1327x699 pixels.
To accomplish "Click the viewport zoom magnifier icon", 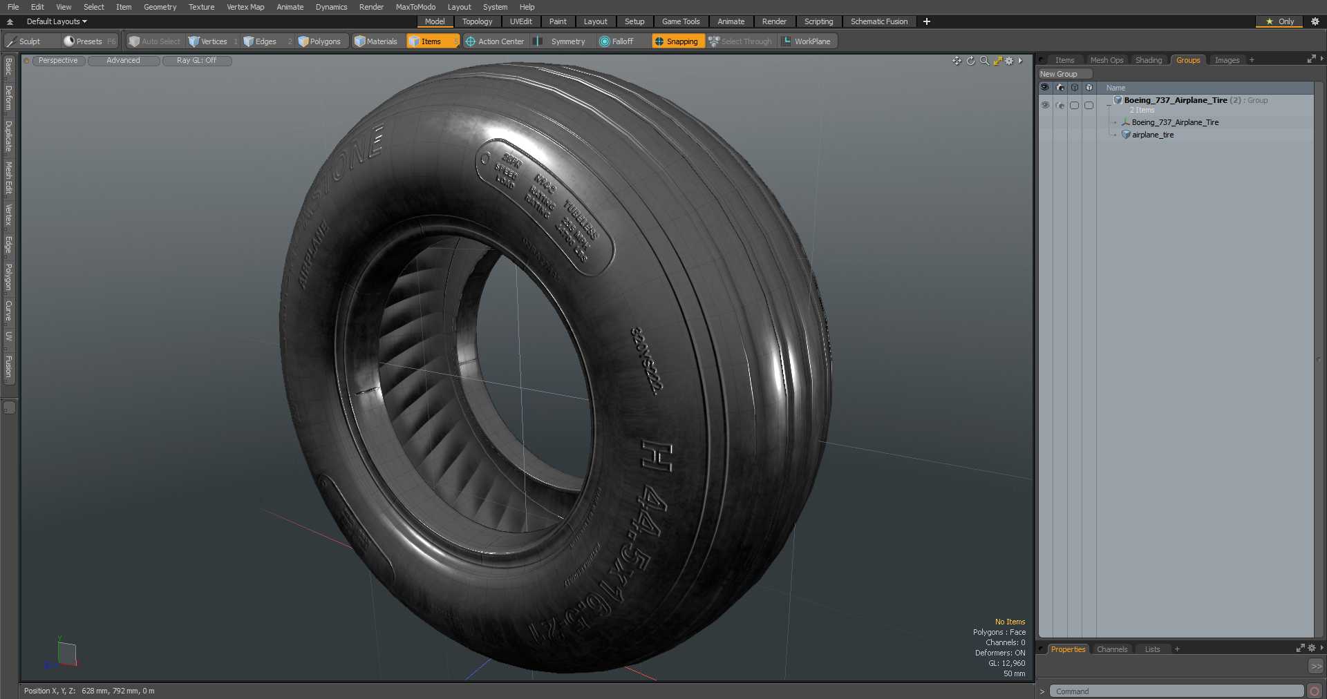I will tap(984, 61).
